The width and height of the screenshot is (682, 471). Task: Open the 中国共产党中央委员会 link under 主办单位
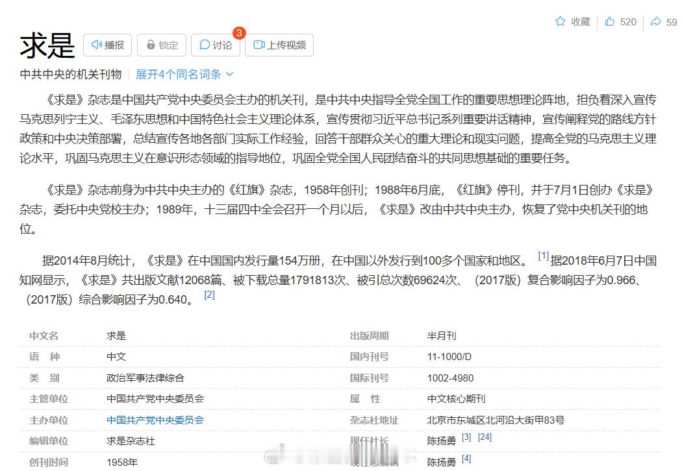(x=155, y=420)
